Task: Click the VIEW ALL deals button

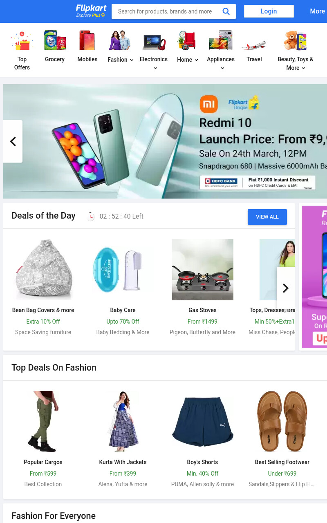Action: (267, 217)
